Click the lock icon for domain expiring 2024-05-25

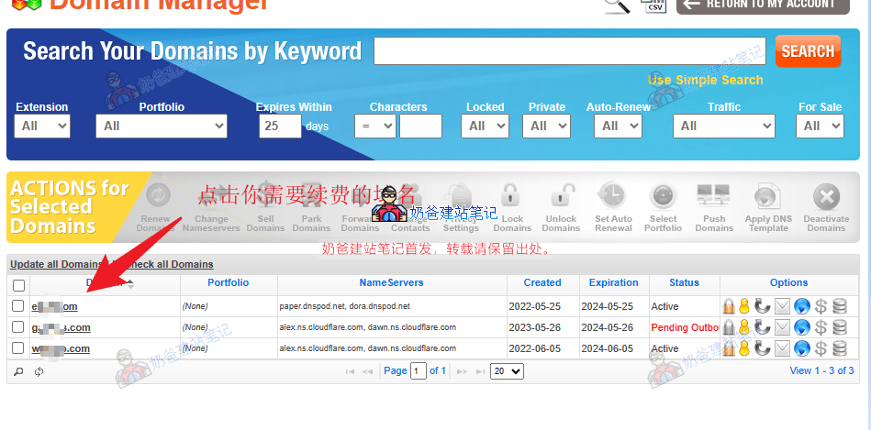coord(729,306)
